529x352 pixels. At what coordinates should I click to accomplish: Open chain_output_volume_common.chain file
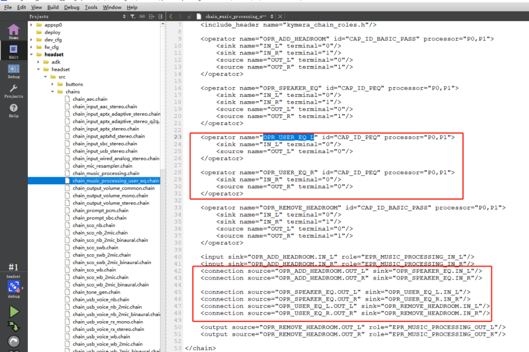[x=113, y=188]
